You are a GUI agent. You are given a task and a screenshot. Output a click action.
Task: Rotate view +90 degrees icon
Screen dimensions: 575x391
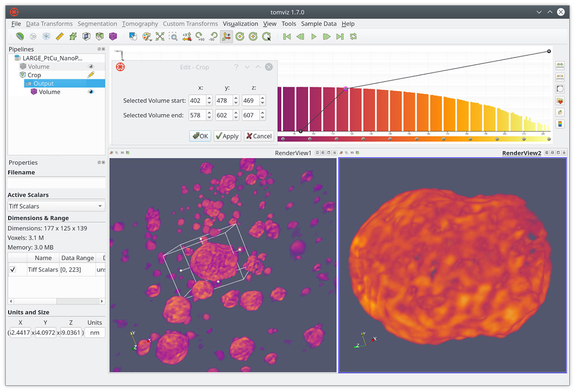pyautogui.click(x=200, y=36)
